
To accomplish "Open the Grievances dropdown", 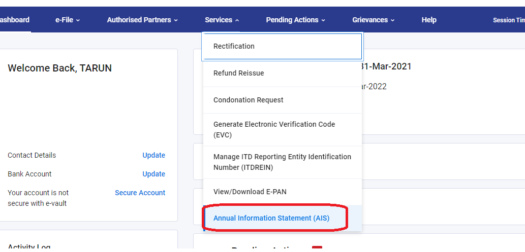I will 373,20.
